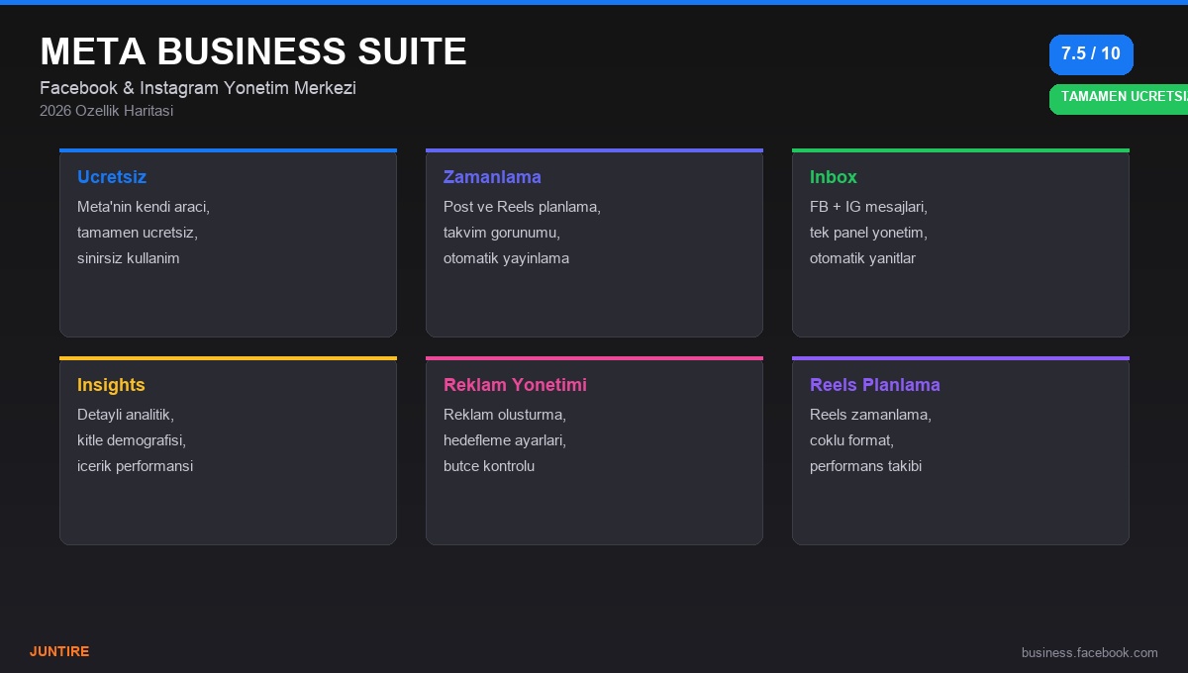Click the 2026 Ozellik Haritasi caption
The height and width of the screenshot is (673, 1188).
[106, 111]
